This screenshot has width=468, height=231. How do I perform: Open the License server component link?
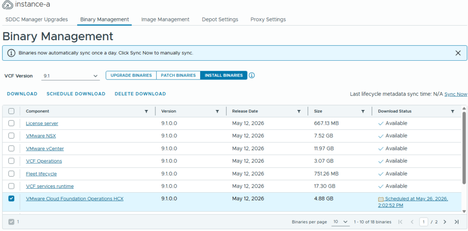point(42,123)
